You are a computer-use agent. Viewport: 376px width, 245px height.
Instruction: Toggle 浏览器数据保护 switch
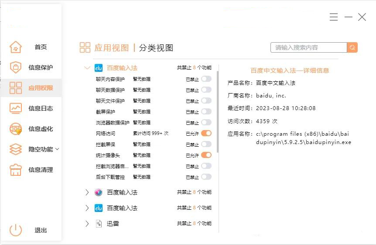pos(206,123)
